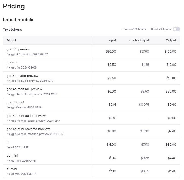Click the arrow icon beside o1-2024-12-17

pos(9,147)
